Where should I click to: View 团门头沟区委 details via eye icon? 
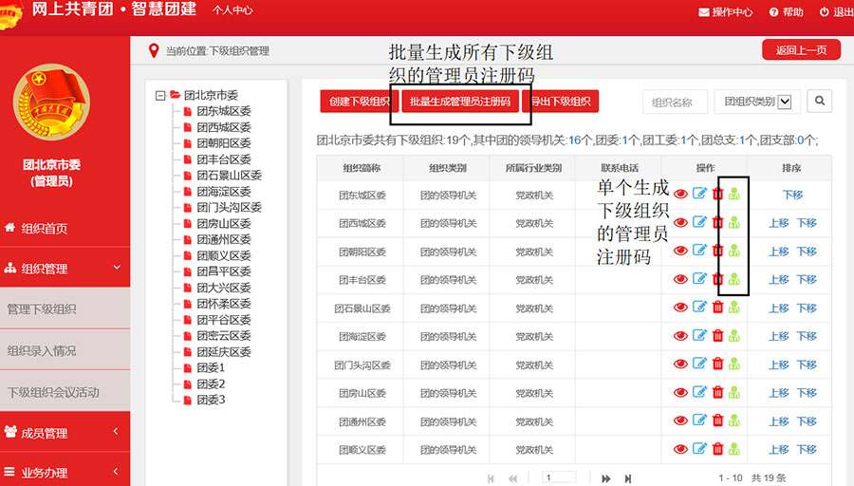pos(680,364)
